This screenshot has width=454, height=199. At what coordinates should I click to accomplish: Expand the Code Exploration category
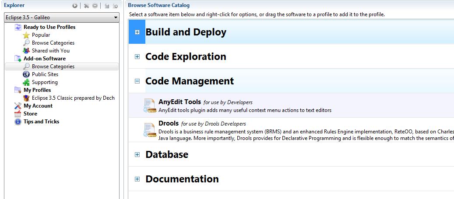click(137, 57)
